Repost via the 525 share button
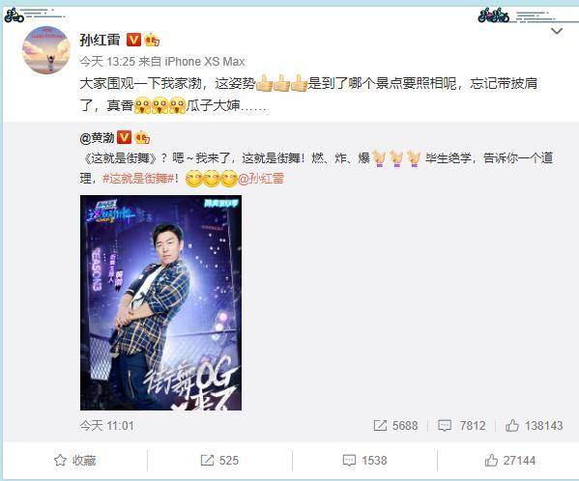 pyautogui.click(x=219, y=461)
